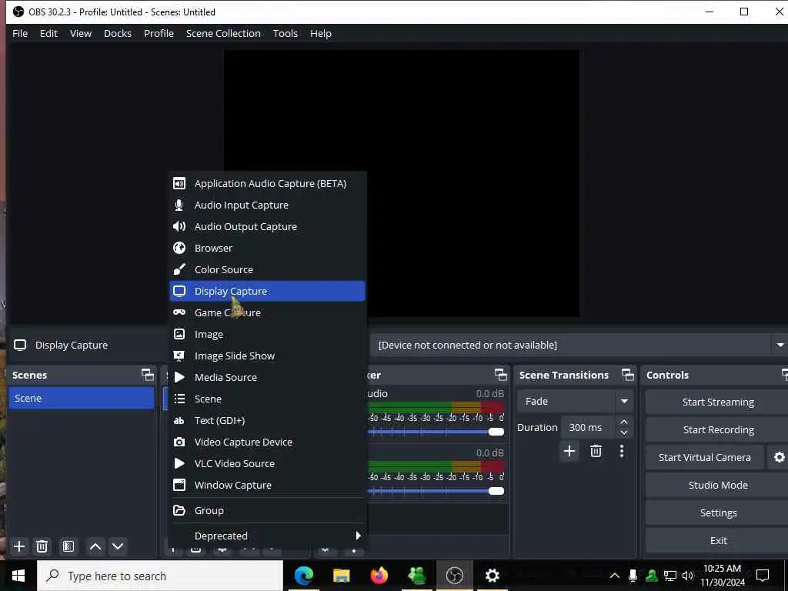
Task: Open the View menu
Action: pos(80,33)
